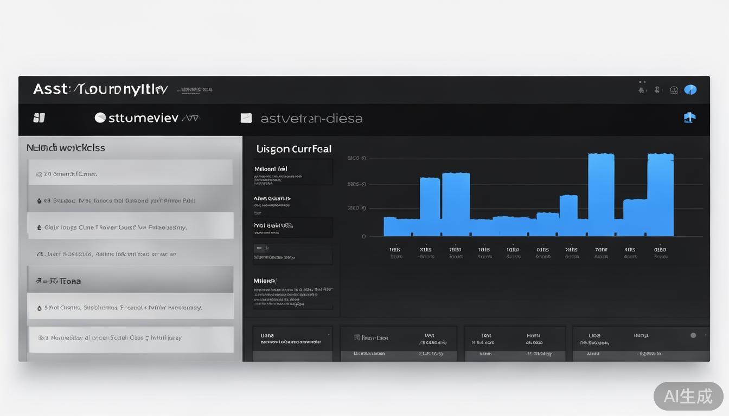This screenshot has height=416, width=729.
Task: Check the box at start of first list row
Action: (39, 174)
